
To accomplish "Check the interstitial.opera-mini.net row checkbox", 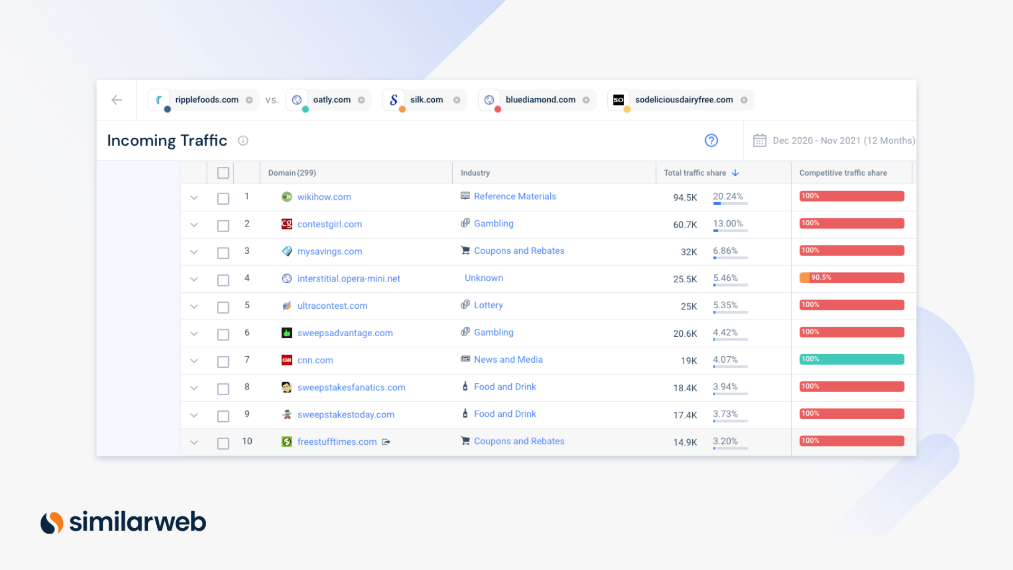I will coord(223,280).
